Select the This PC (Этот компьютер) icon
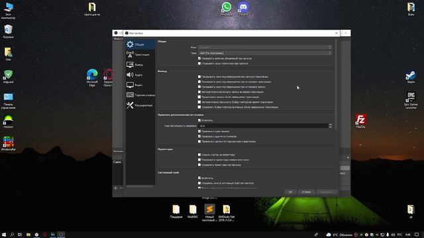Screen dimensions: 424x238 coord(8,11)
